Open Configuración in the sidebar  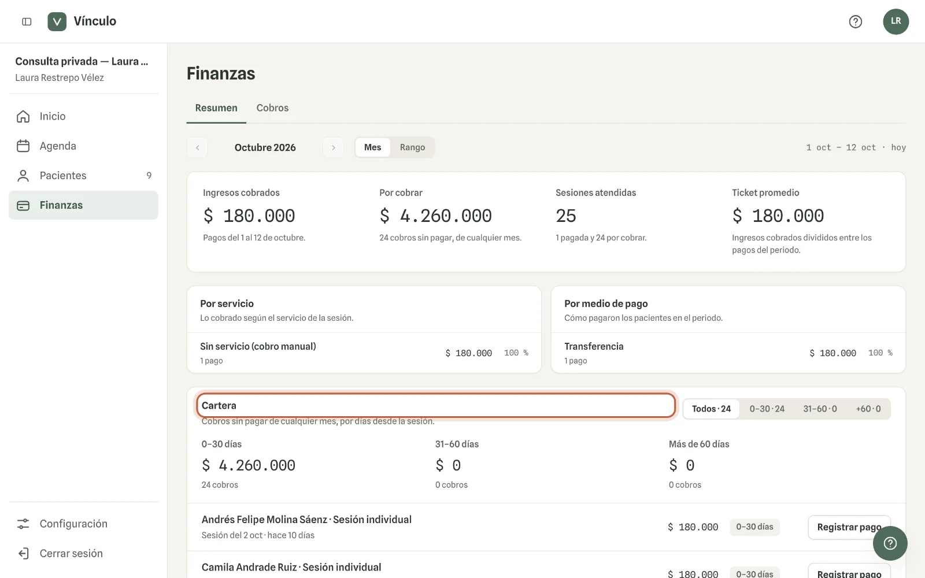[x=83, y=524]
